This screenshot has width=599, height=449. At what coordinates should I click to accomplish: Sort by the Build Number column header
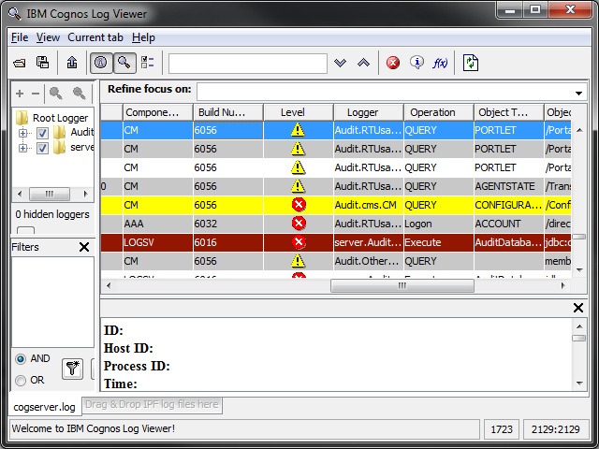[x=228, y=112]
